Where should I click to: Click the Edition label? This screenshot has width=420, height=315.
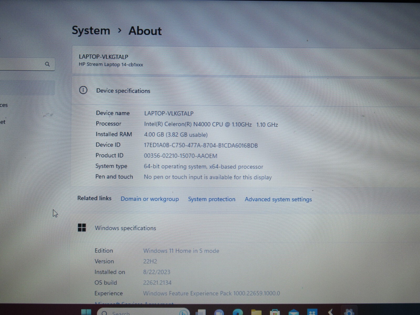104,251
